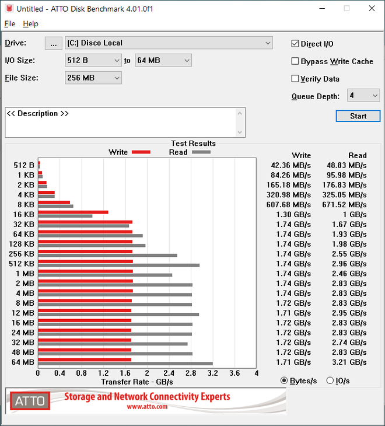Click the Start button
The height and width of the screenshot is (426, 385).
(358, 116)
